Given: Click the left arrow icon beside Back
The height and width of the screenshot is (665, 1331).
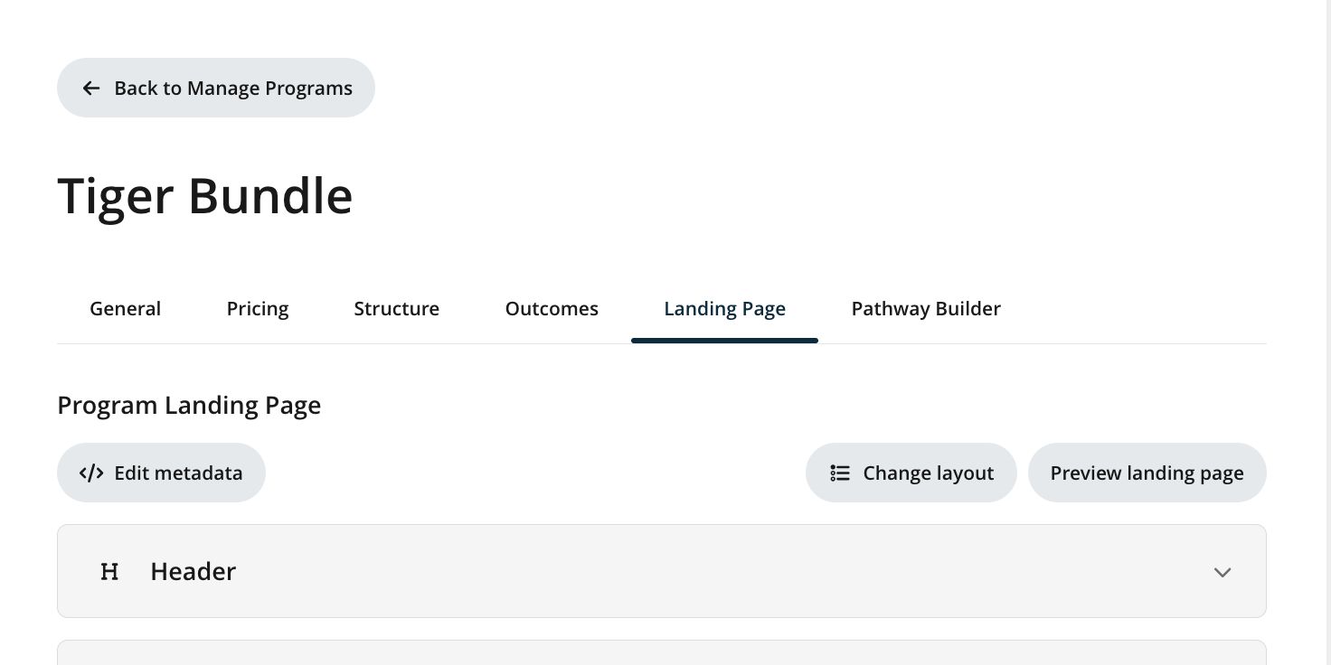Looking at the screenshot, I should click(x=90, y=89).
